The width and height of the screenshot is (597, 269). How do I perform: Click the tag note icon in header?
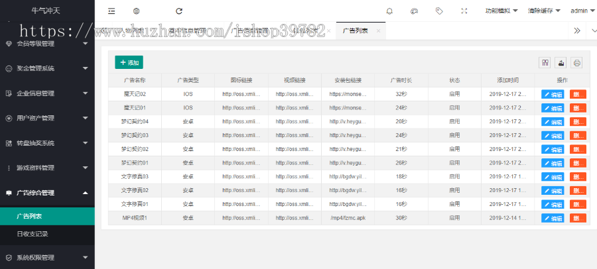[x=439, y=11]
